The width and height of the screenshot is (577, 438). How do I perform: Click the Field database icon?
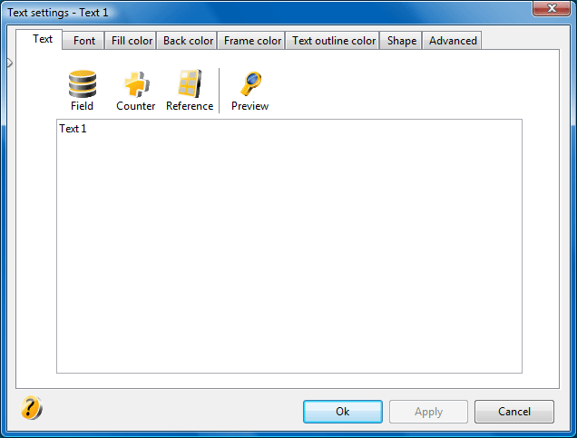(x=83, y=83)
